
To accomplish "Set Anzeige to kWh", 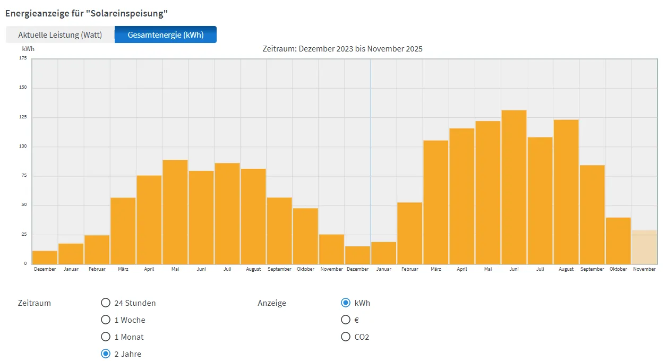I will [346, 303].
